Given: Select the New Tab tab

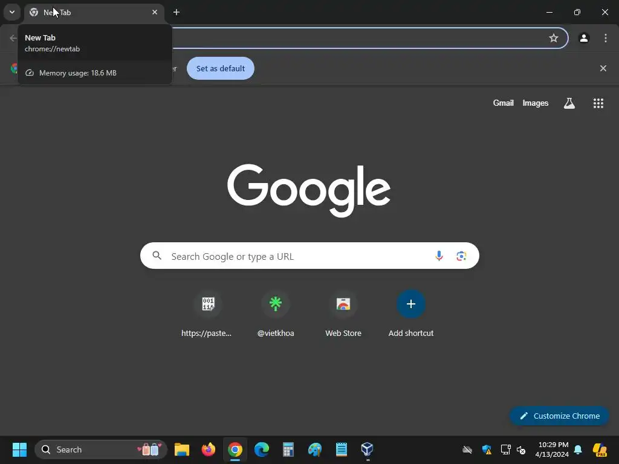Looking at the screenshot, I should [94, 12].
